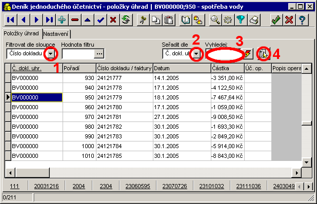Select the row selector of order 960
Viewport: 317px width, 204px height.
click(8, 107)
